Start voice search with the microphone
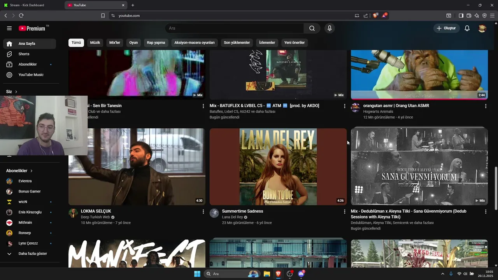The width and height of the screenshot is (498, 280). pos(330,28)
